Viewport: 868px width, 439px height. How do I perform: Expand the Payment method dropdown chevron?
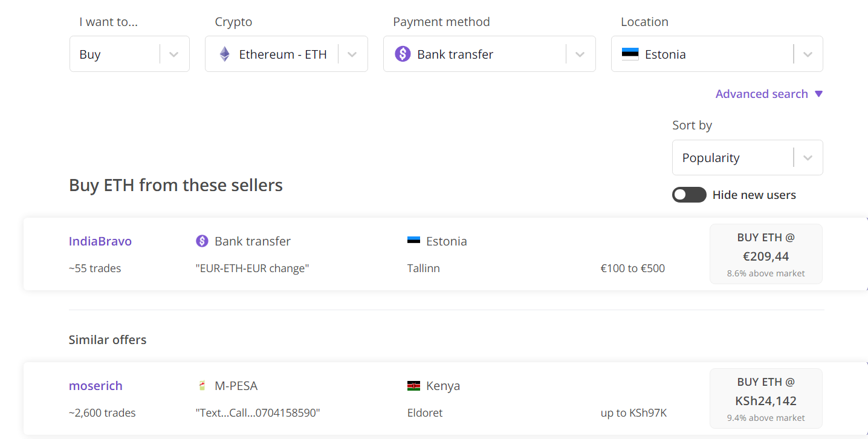click(x=580, y=54)
